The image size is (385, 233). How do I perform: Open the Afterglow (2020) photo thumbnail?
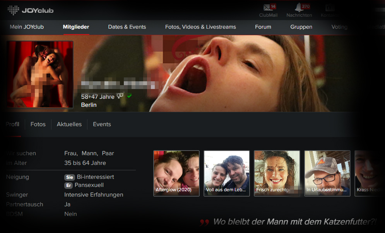[x=176, y=173]
